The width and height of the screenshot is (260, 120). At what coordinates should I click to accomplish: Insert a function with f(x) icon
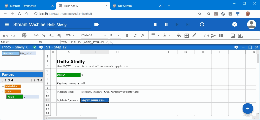click(206, 35)
